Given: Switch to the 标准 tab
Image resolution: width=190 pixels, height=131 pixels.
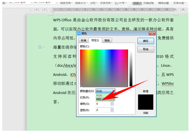Looking at the screenshot, I should click(83, 40).
